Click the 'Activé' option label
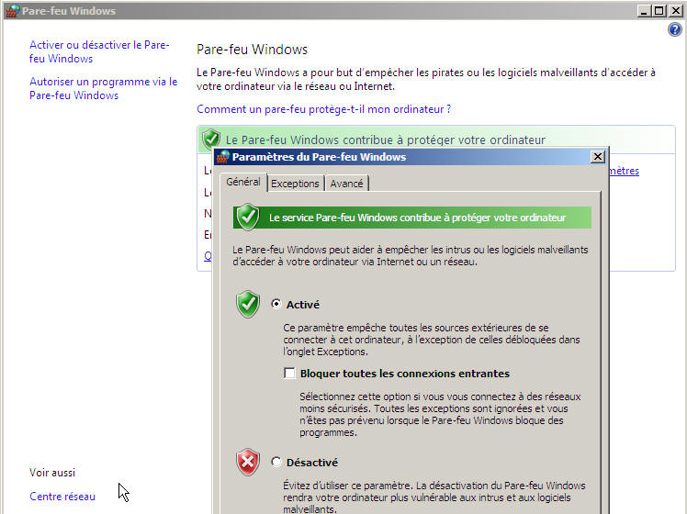Viewport: 687px width, 514px height. [x=303, y=305]
